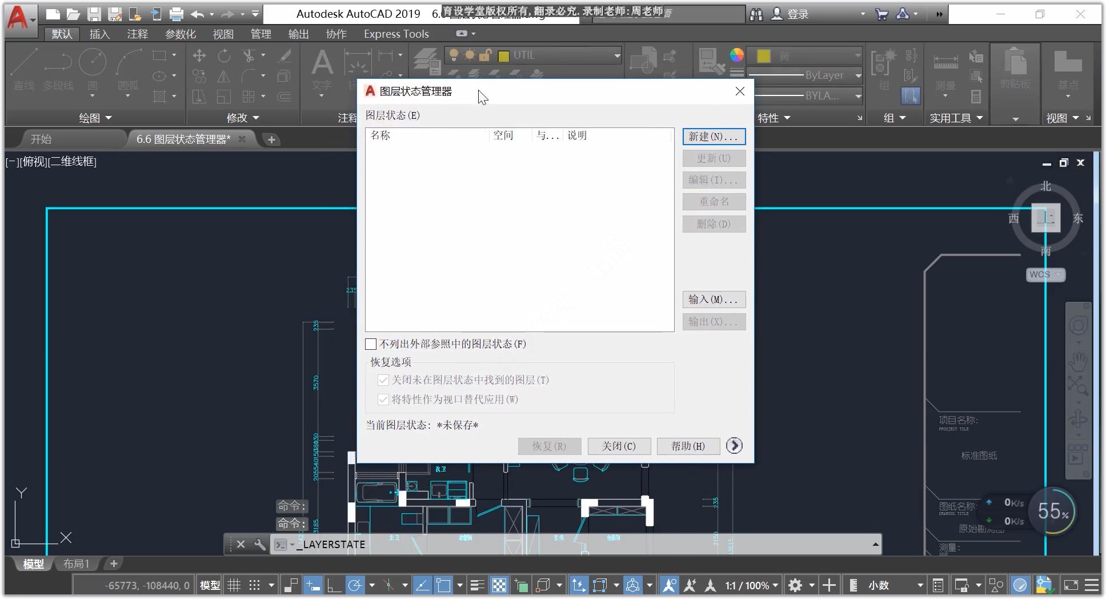Image resolution: width=1106 pixels, height=599 pixels.
Task: Click the Plot printer icon
Action: 177,14
